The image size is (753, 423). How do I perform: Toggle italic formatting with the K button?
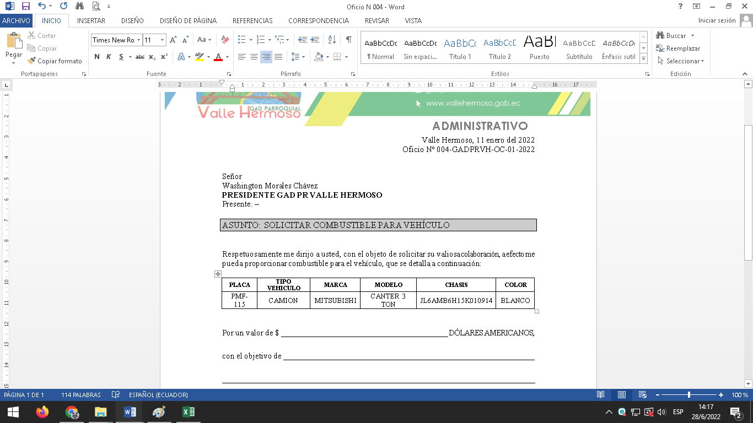109,57
